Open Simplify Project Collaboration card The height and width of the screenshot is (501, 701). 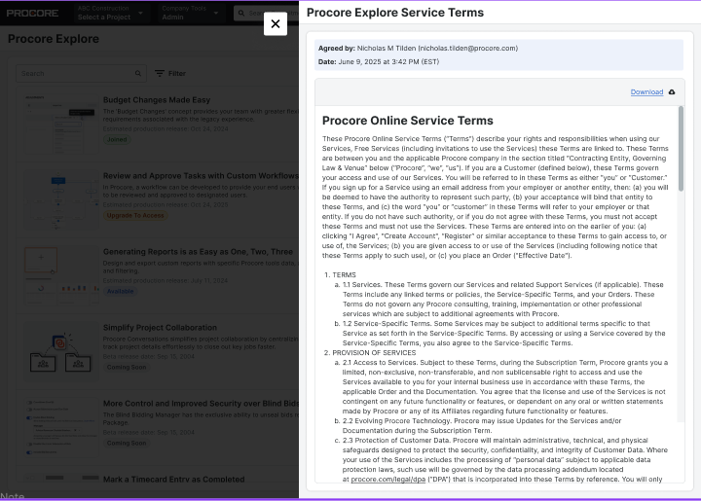coord(160,328)
